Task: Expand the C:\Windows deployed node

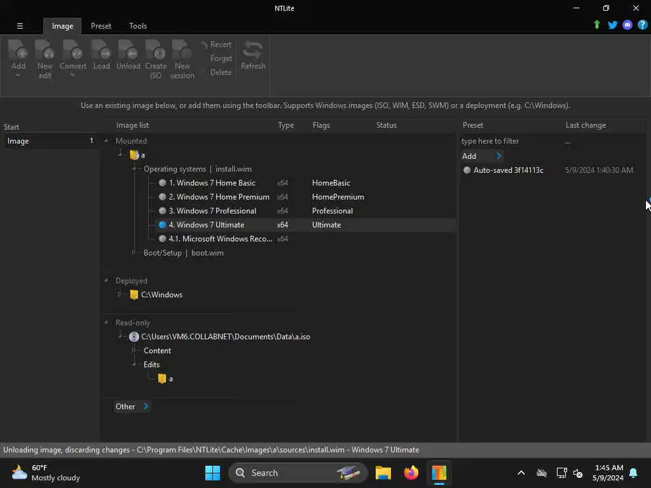Action: pos(120,294)
